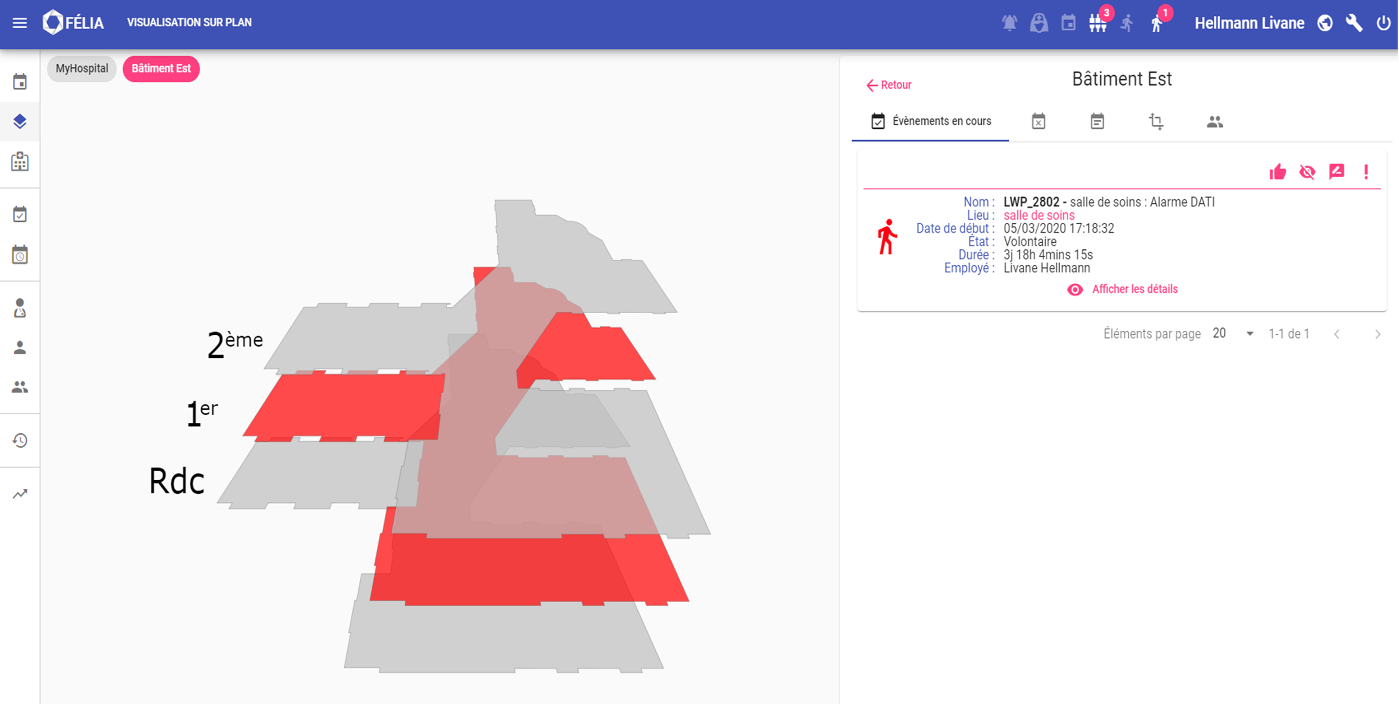The width and height of the screenshot is (1399, 704).
Task: Toggle the crossed-eye hide event icon
Action: 1307,173
